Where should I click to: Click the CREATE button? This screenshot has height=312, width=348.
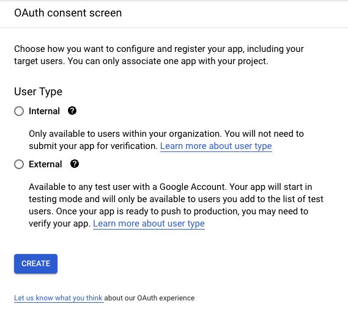pyautogui.click(x=35, y=264)
